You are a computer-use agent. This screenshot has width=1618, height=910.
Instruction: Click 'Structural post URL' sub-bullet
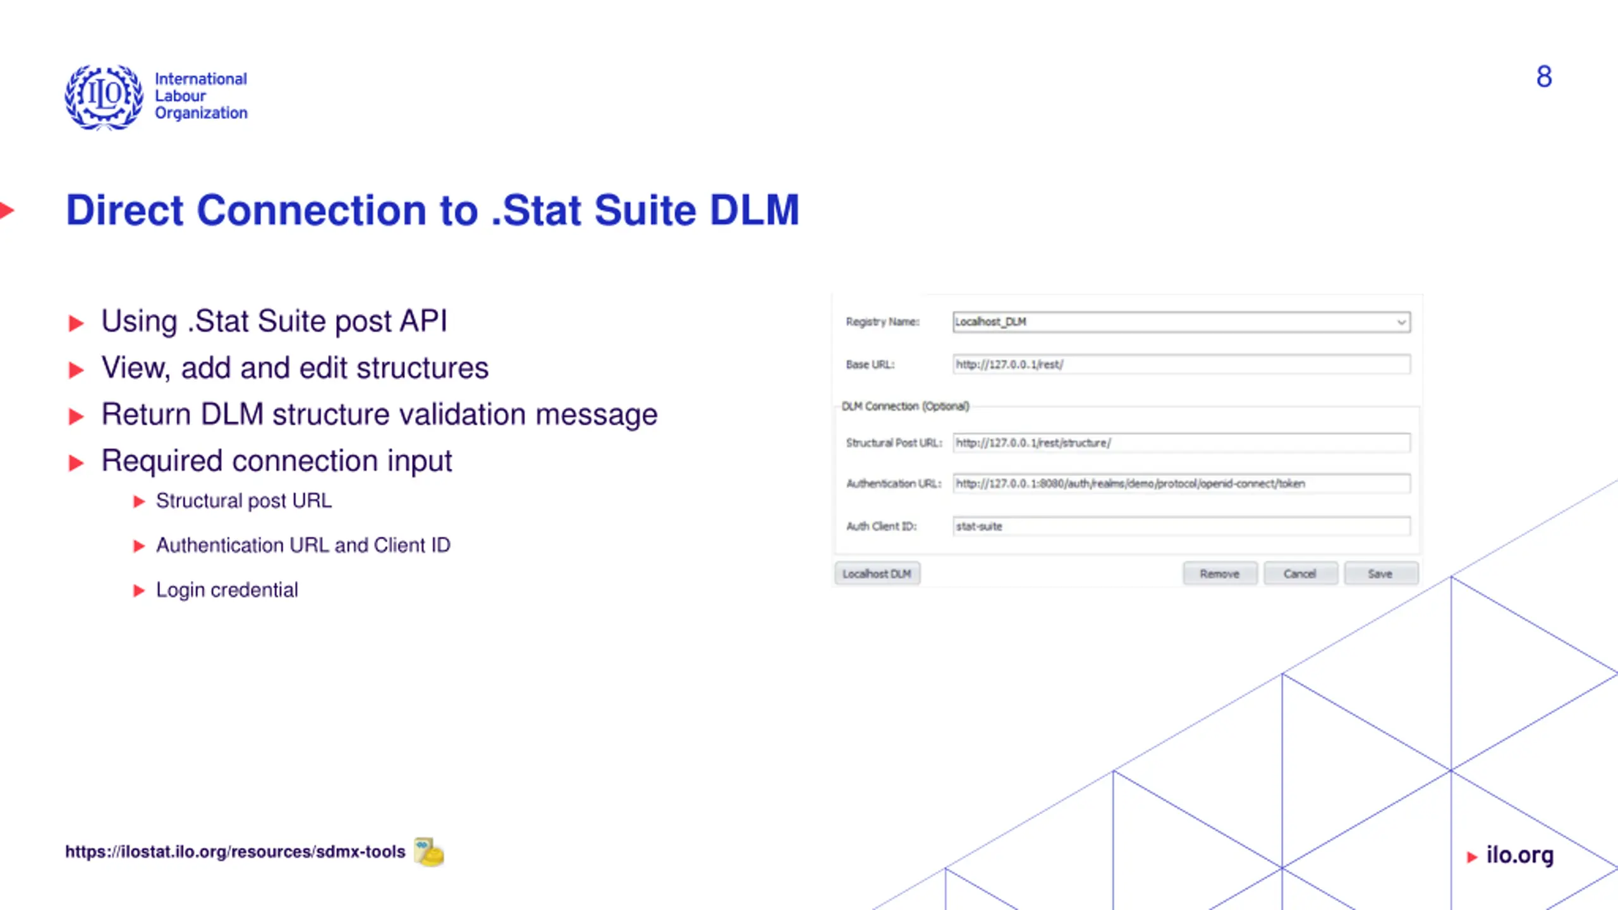[244, 500]
